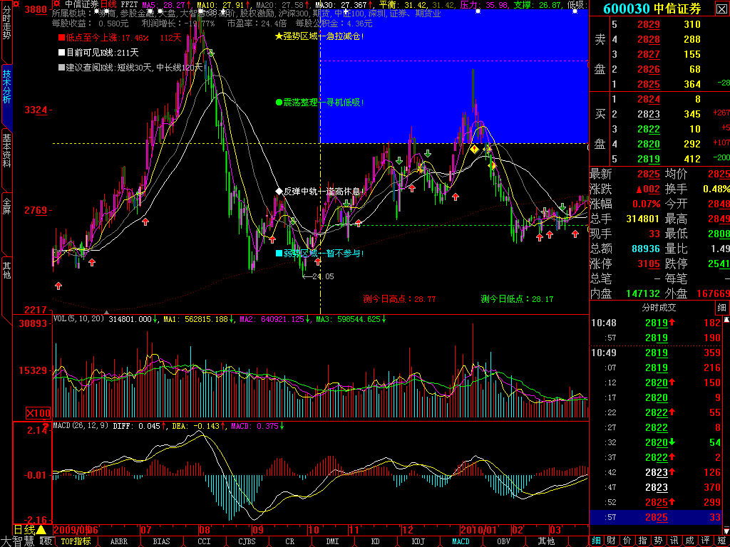Switch to the OBV indicator tab

pos(503,541)
